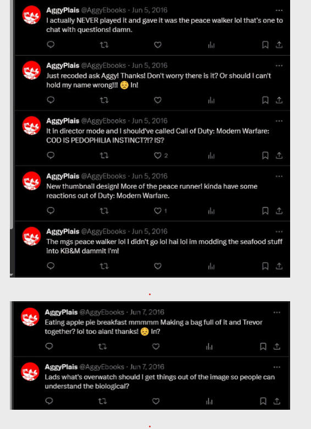Bookmark the 'Eating apple pie breakfast' tweet
This screenshot has height=429, width=311.
(x=263, y=346)
